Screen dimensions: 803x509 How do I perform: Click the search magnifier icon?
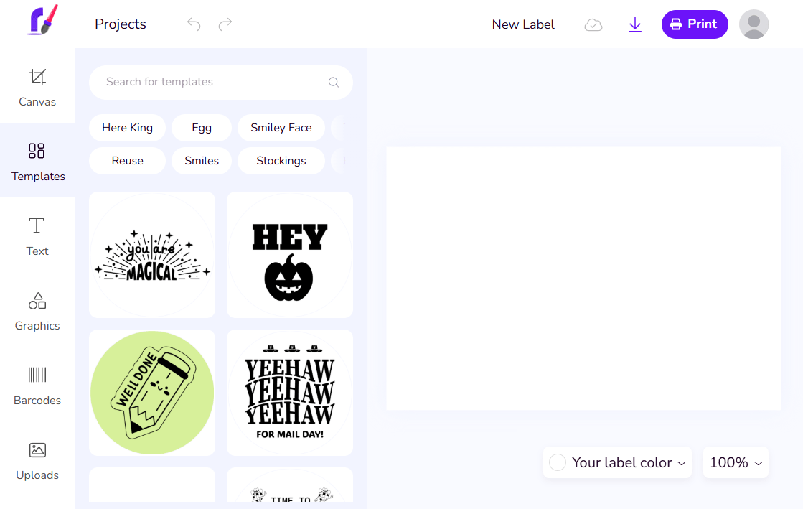coord(334,83)
